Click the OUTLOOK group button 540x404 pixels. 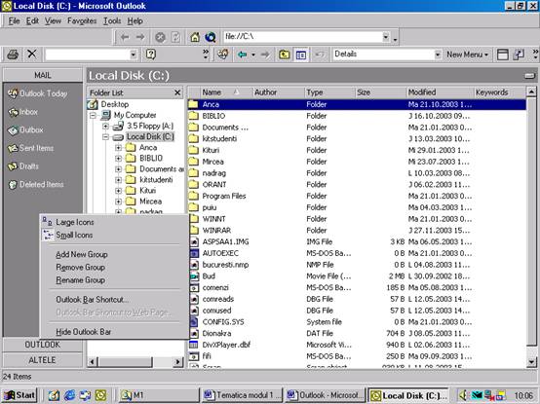point(43,345)
